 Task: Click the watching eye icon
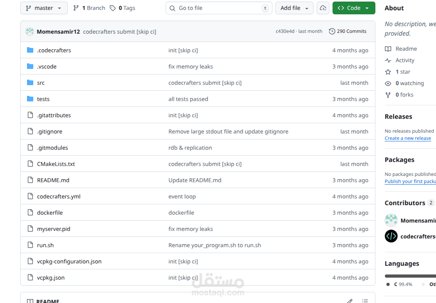[x=388, y=83]
